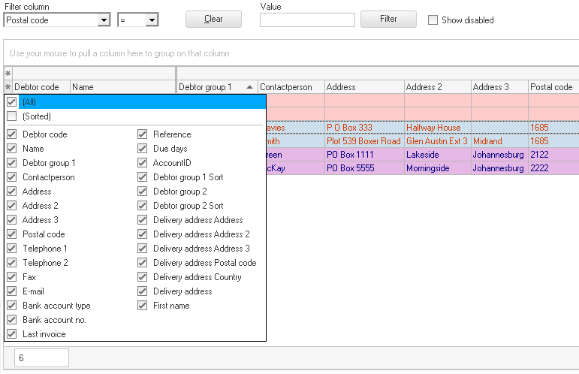
Task: Open the comparison operator dropdown
Action: point(152,20)
